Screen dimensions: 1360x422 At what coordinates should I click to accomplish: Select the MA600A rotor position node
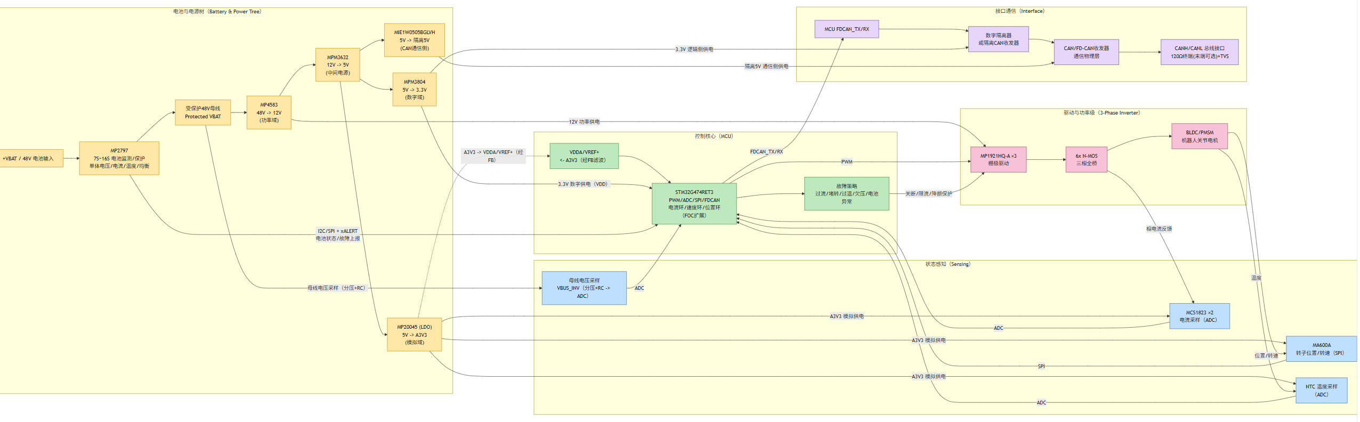1321,349
